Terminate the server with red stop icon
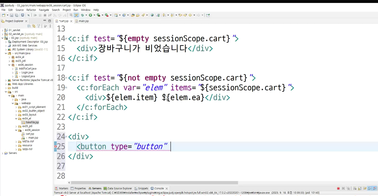The width and height of the screenshot is (378, 196). (x=338, y=188)
